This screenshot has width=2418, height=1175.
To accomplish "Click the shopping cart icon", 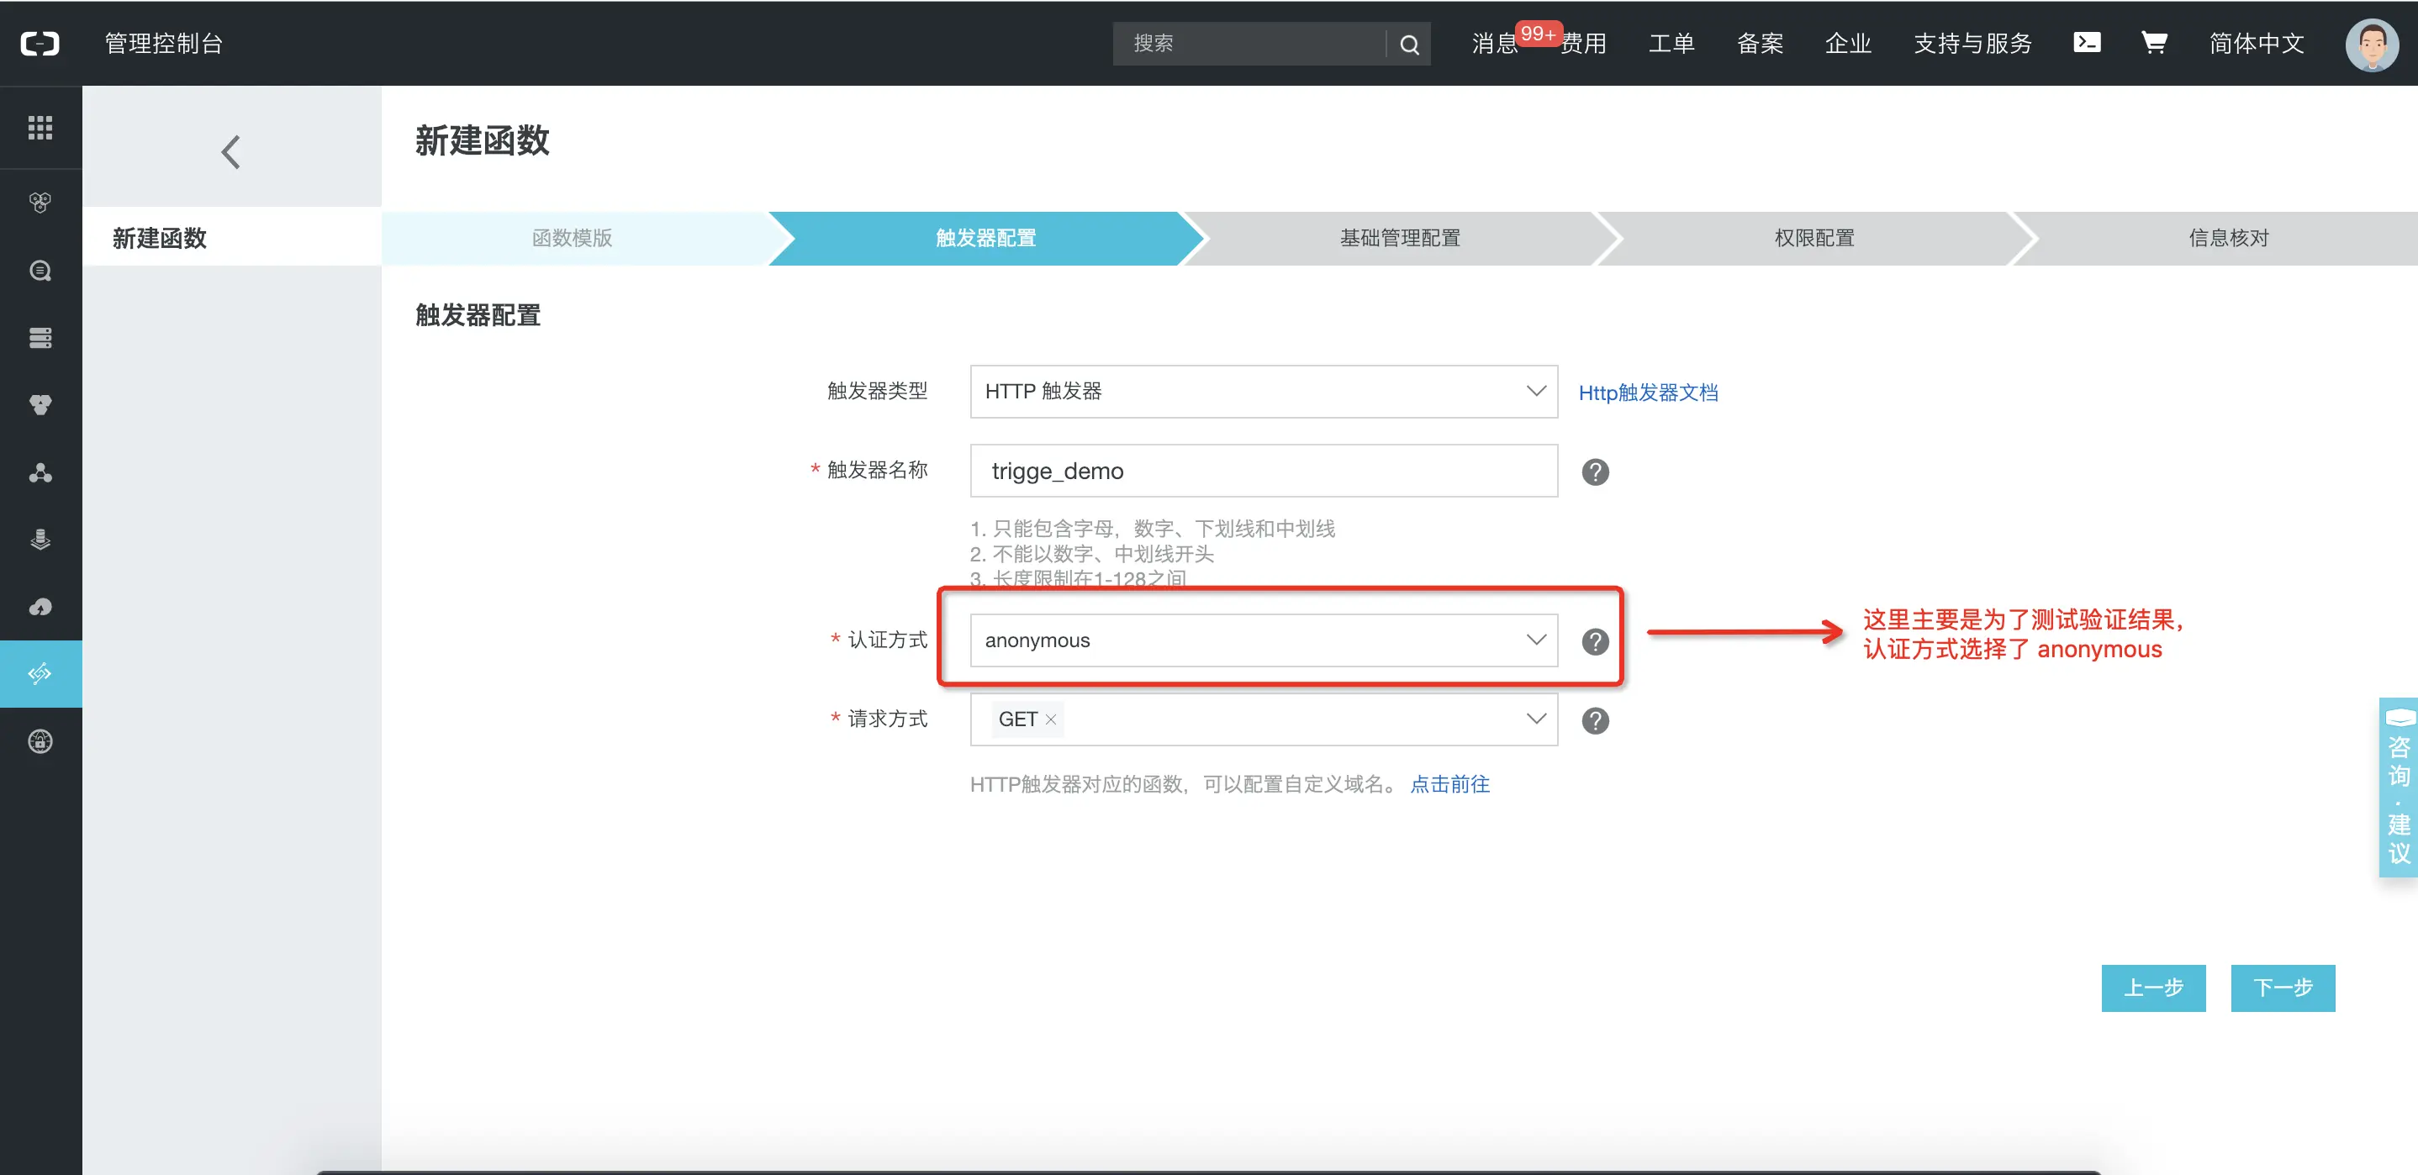I will tap(2153, 42).
